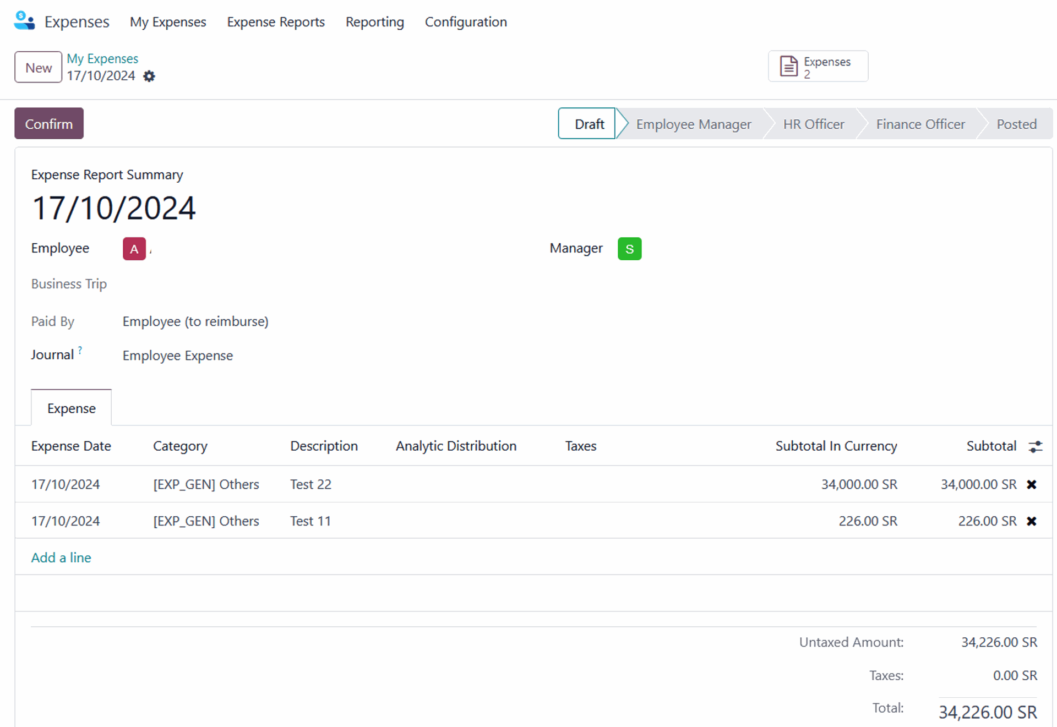Click the red employee avatar A
Image resolution: width=1057 pixels, height=727 pixels.
[134, 249]
